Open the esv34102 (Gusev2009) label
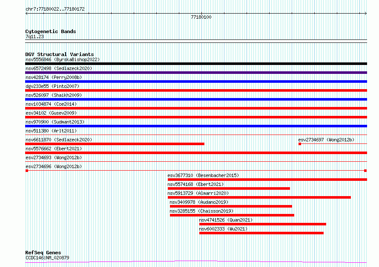Viewport: 379px width, 267px height. (51, 113)
